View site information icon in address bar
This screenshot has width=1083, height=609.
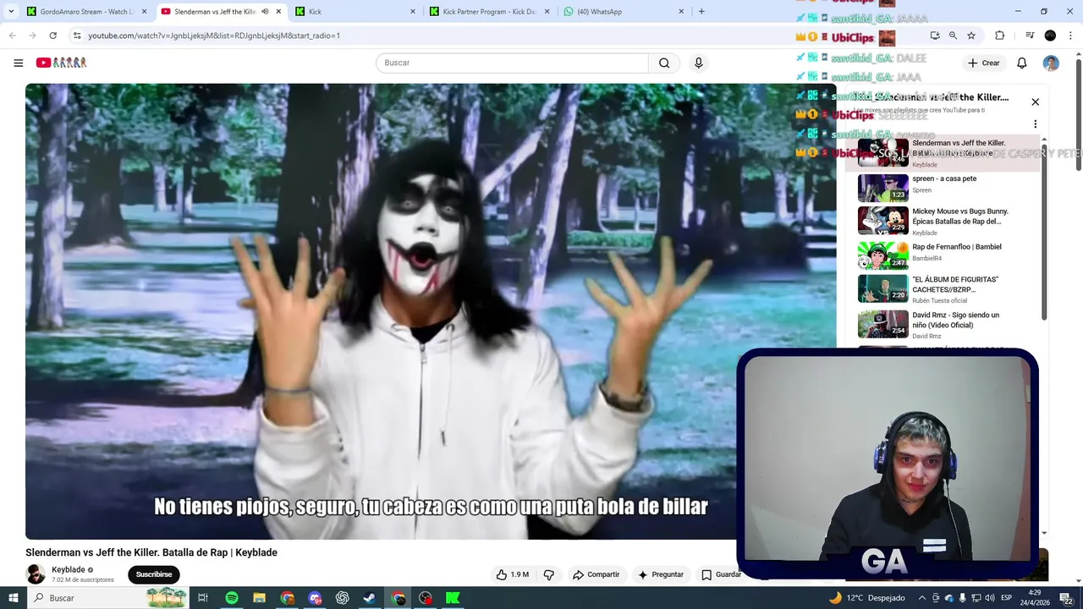point(77,36)
